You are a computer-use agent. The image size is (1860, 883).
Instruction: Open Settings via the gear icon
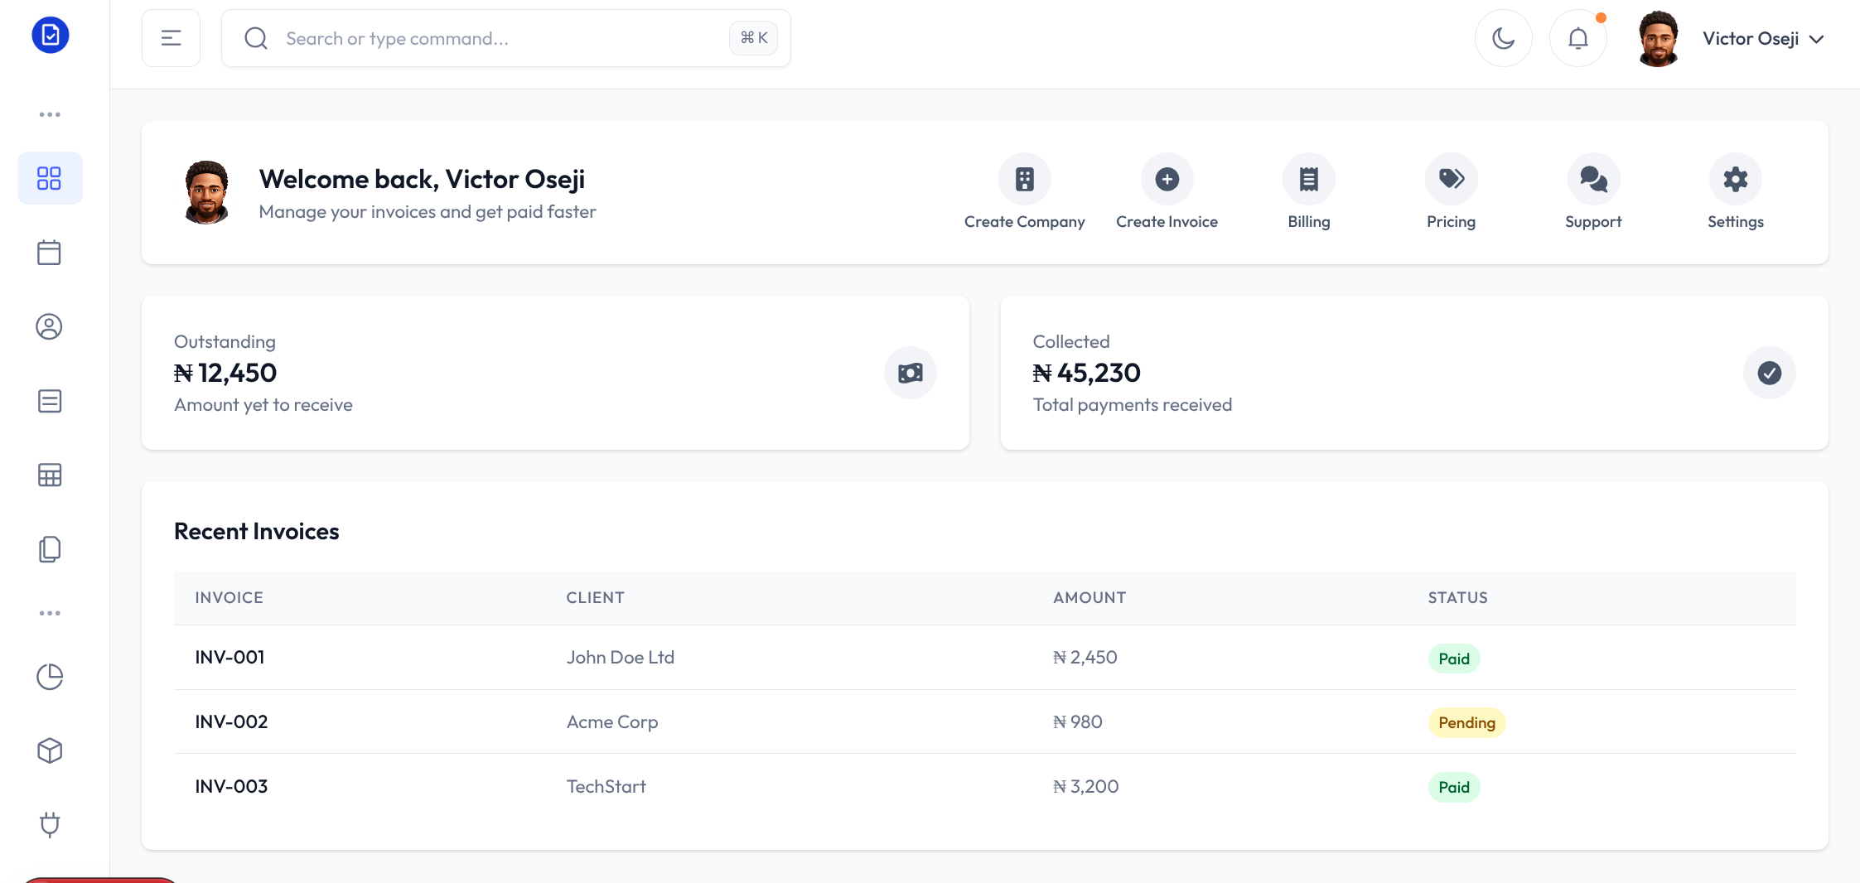point(1735,178)
